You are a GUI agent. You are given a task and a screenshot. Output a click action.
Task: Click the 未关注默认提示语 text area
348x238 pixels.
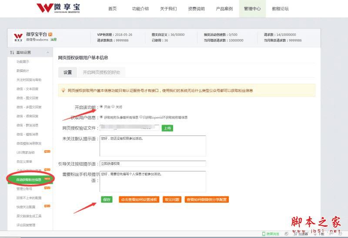[153, 146]
